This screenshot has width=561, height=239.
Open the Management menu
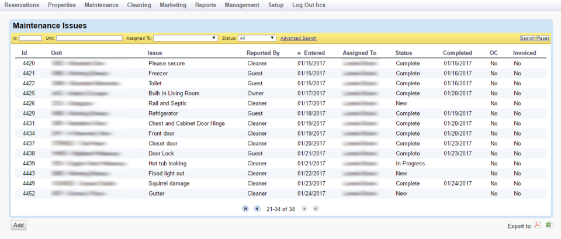[242, 5]
